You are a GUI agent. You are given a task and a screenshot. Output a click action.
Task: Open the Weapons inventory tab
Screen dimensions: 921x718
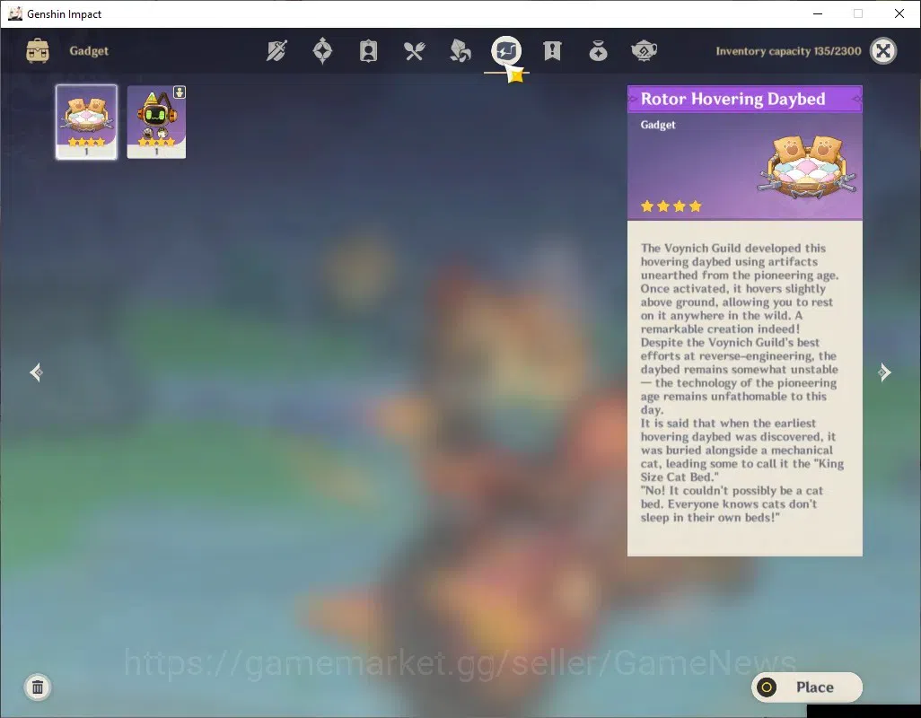pos(276,51)
